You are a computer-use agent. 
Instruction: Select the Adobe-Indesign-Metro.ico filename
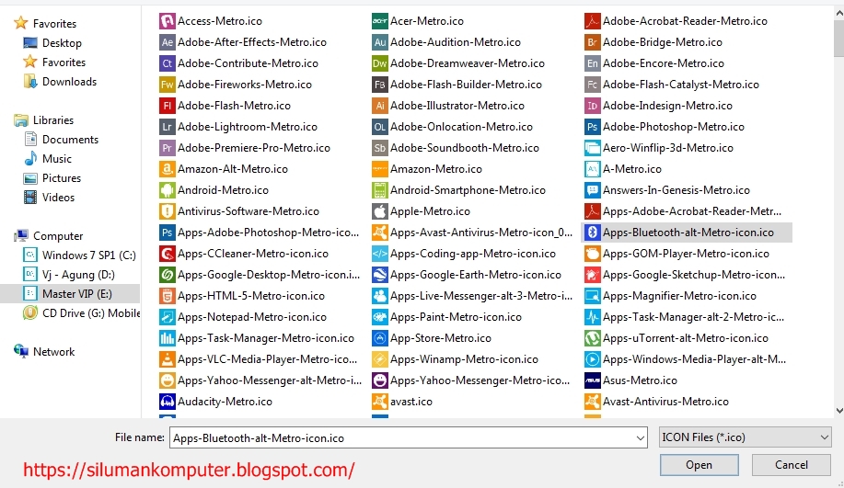point(667,106)
